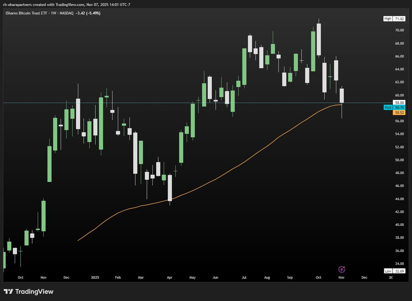Click the 68.00 price axis label

pos(399,43)
